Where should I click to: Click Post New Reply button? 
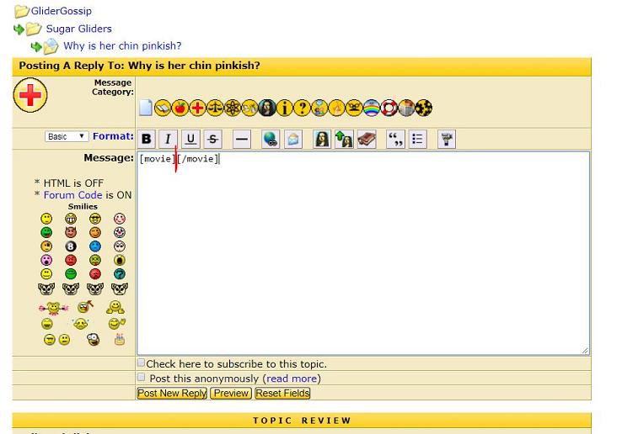172,394
